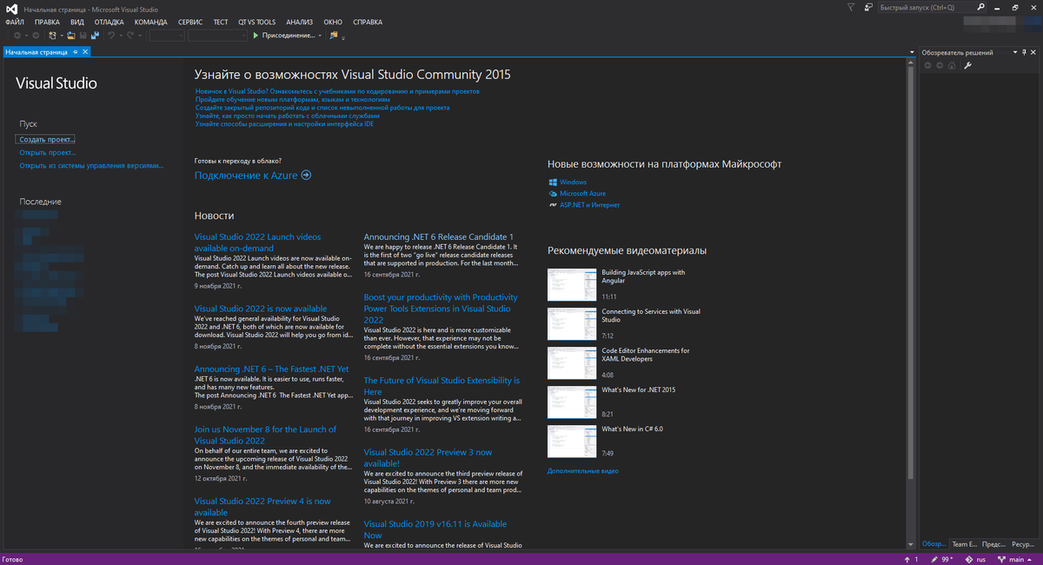This screenshot has height=565, width=1043.
Task: Click the Quick Launch magnifier icon
Action: click(x=980, y=7)
